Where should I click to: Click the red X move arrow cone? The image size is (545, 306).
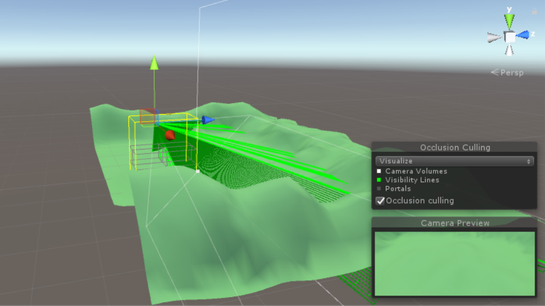pyautogui.click(x=169, y=135)
